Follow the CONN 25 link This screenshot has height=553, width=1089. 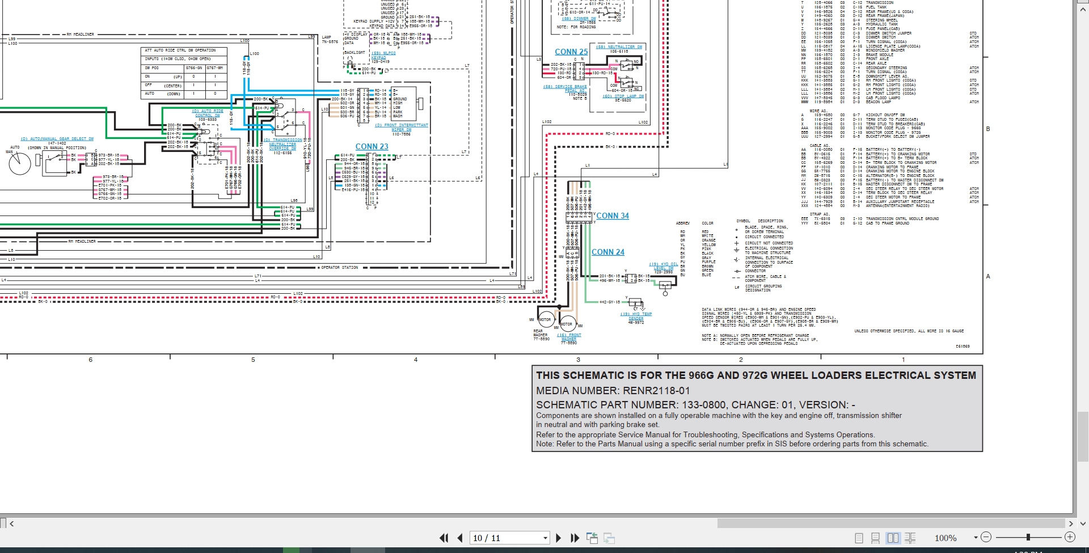pyautogui.click(x=571, y=52)
